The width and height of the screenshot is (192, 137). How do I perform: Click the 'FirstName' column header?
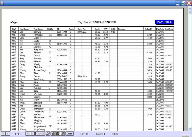pyautogui.click(x=38, y=29)
